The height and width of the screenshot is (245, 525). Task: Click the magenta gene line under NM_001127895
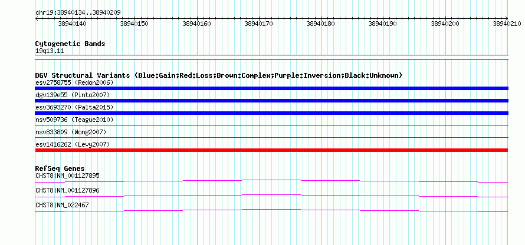(271, 181)
